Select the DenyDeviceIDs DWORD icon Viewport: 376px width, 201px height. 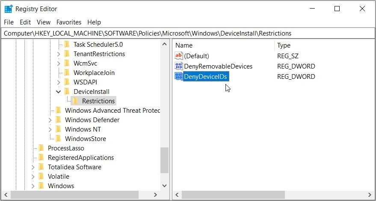[179, 76]
